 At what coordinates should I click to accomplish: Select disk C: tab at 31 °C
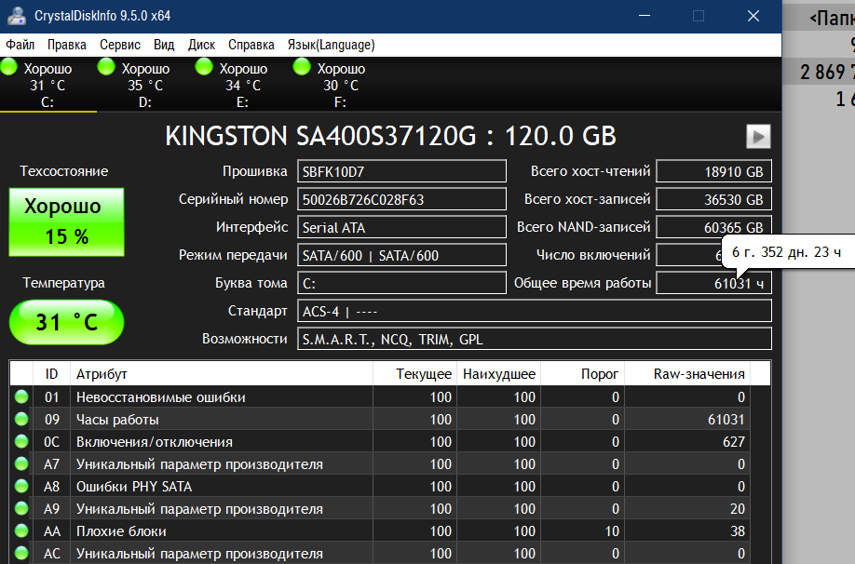point(48,85)
